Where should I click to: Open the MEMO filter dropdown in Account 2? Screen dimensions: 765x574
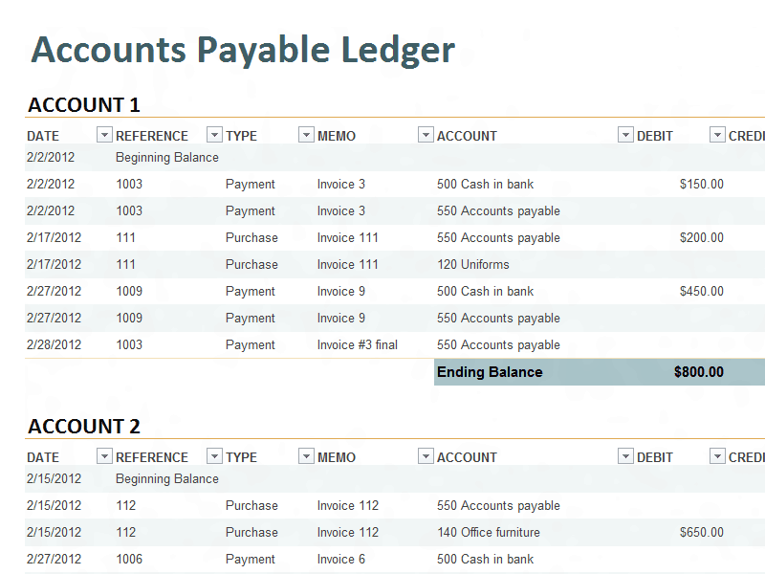pyautogui.click(x=426, y=456)
